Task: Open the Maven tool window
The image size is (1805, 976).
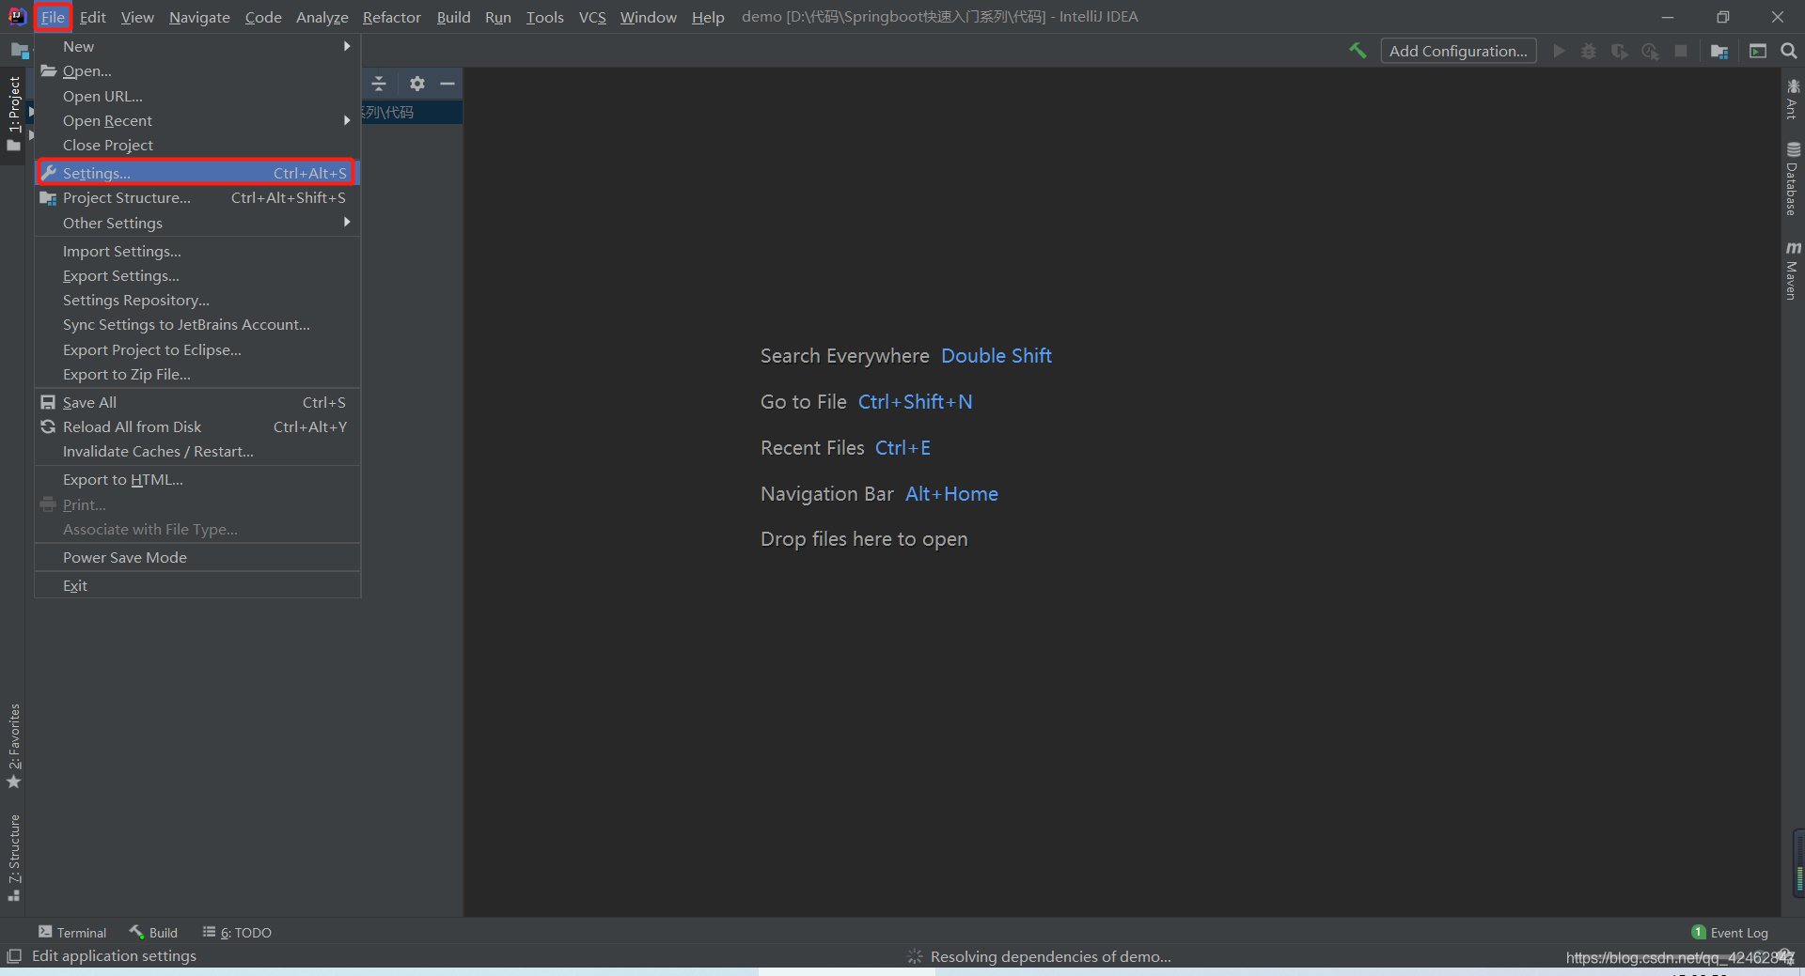Action: 1793,271
